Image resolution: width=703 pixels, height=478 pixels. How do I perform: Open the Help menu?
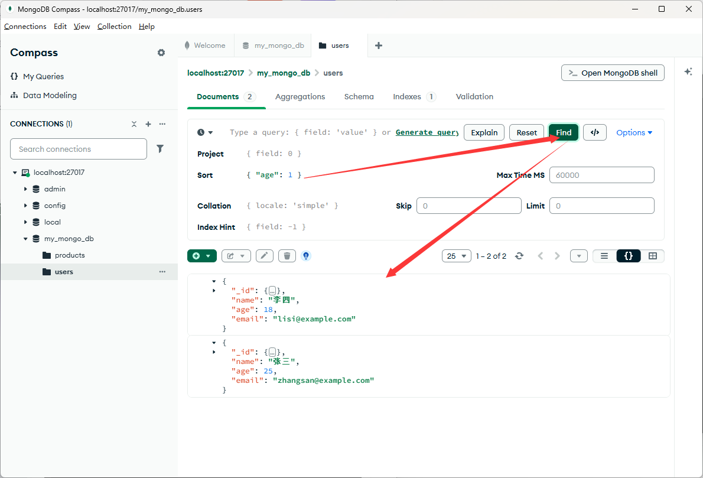(147, 27)
